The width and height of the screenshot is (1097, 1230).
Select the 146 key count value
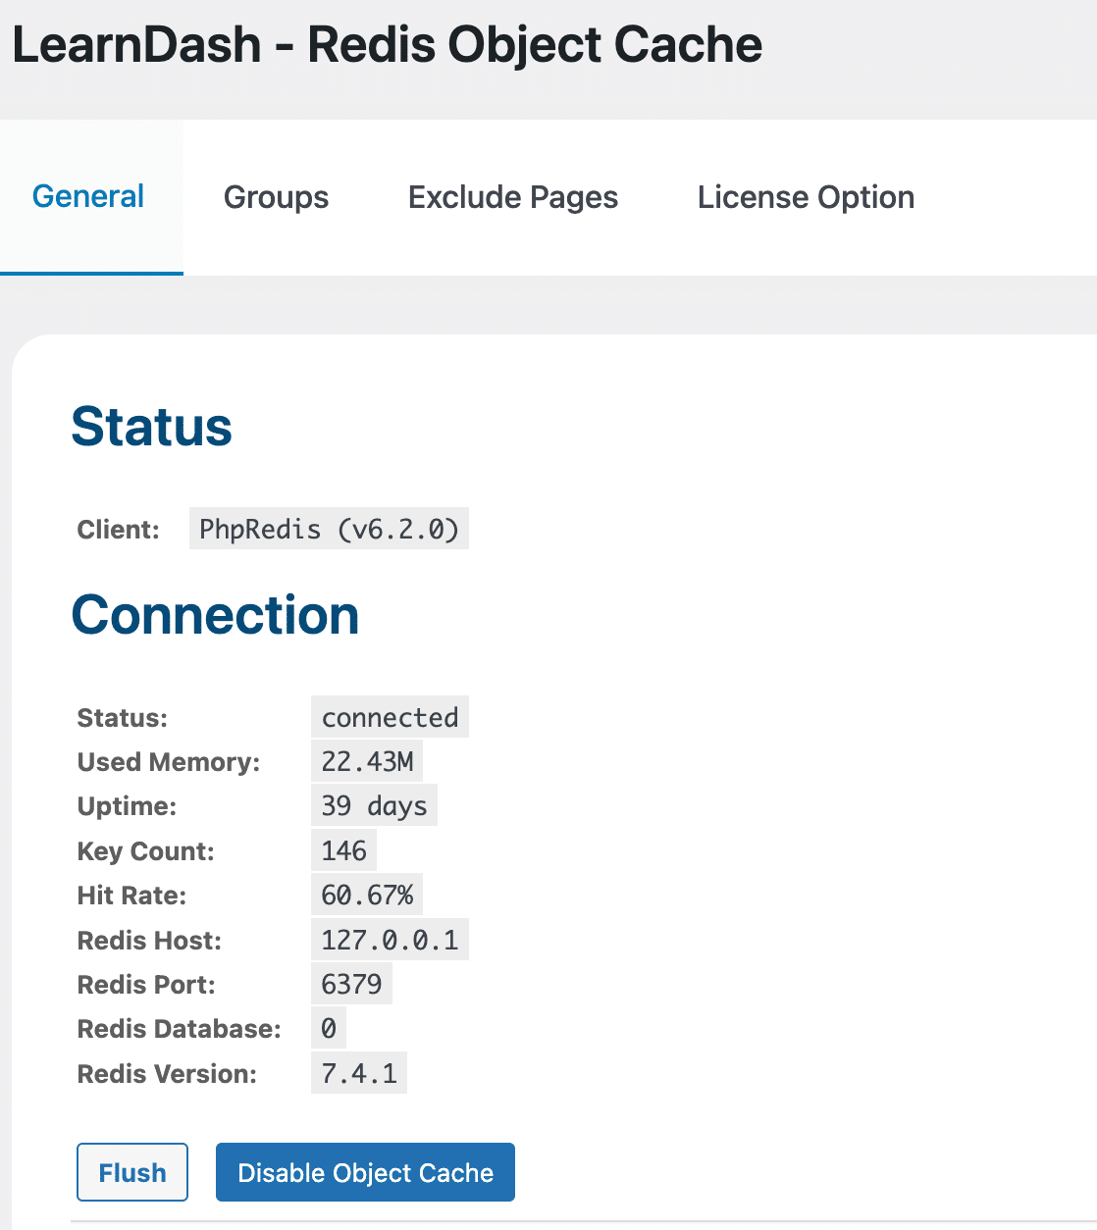[x=343, y=850]
